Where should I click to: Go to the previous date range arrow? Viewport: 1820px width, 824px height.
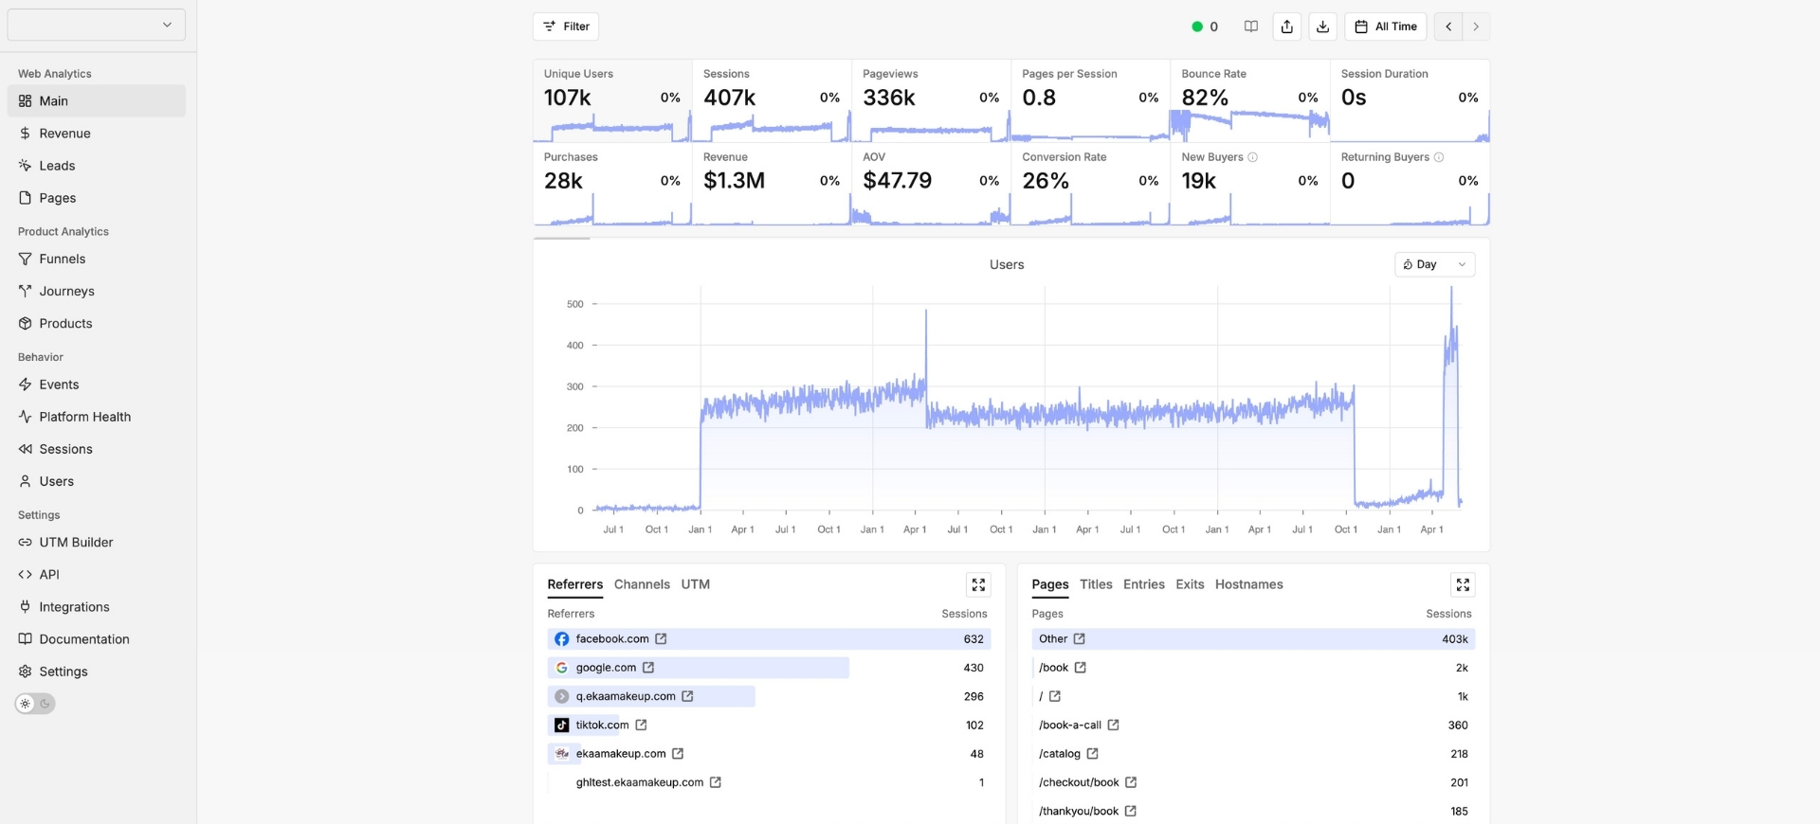(1448, 27)
